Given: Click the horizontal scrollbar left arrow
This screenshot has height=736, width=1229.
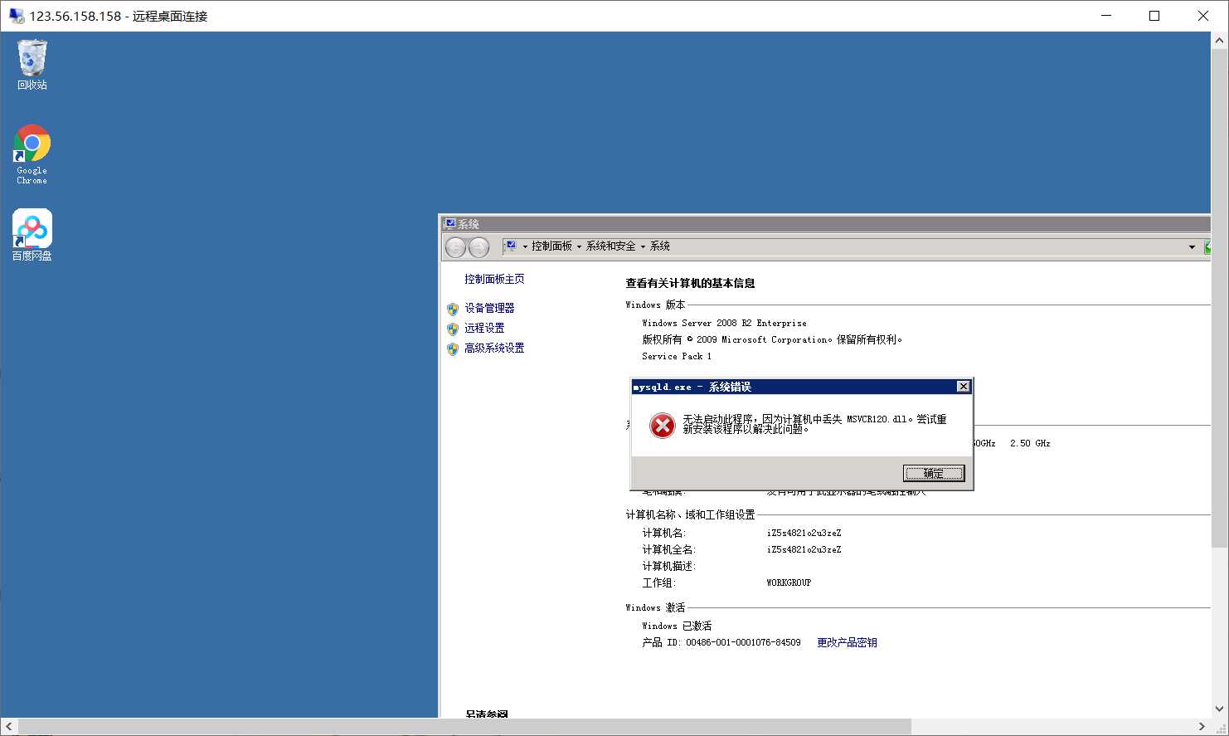Looking at the screenshot, I should tap(9, 727).
